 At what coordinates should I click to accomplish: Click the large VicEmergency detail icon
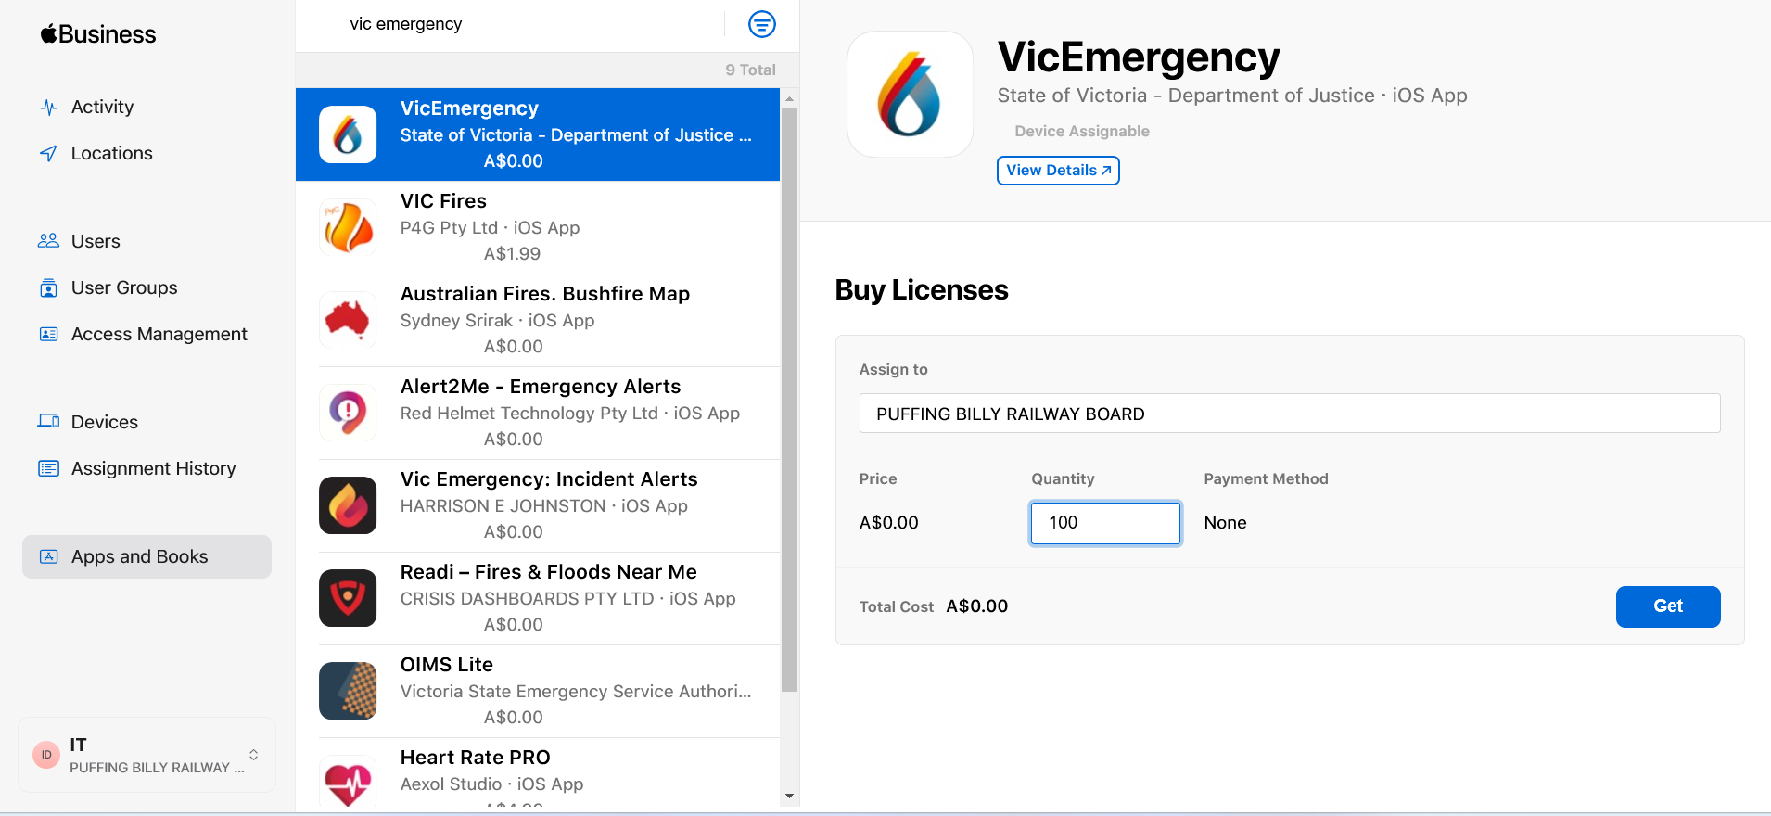point(910,95)
